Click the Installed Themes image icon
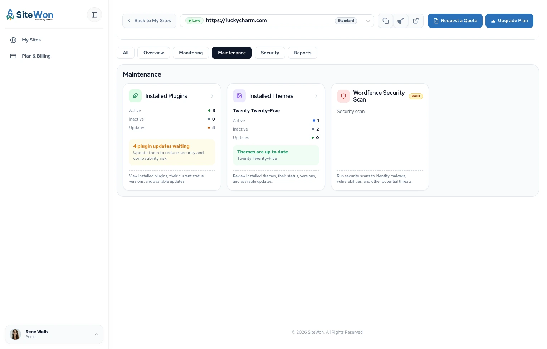 point(239,96)
